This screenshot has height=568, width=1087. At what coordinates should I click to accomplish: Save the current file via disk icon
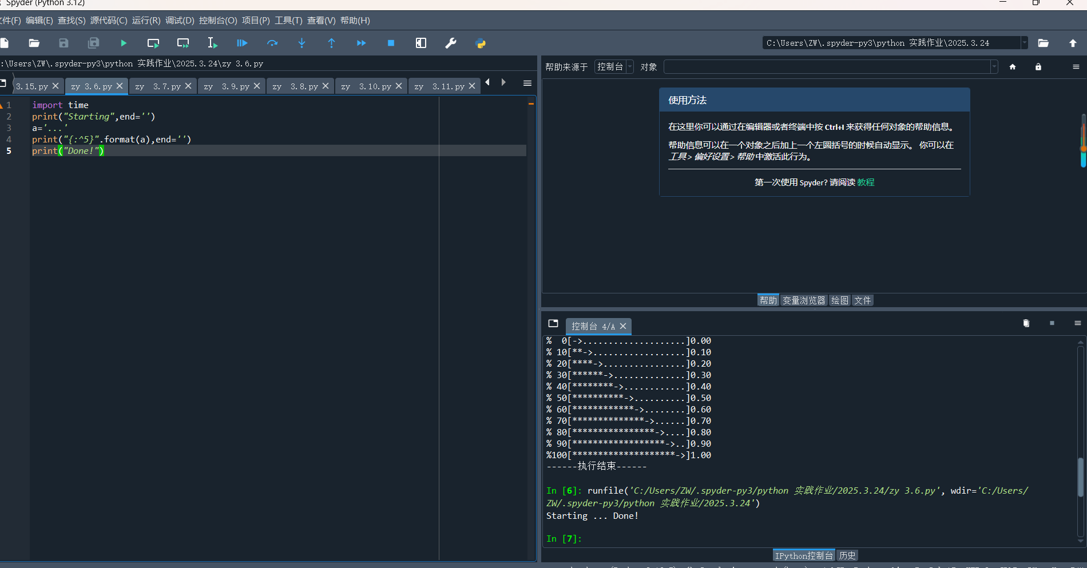coord(64,43)
